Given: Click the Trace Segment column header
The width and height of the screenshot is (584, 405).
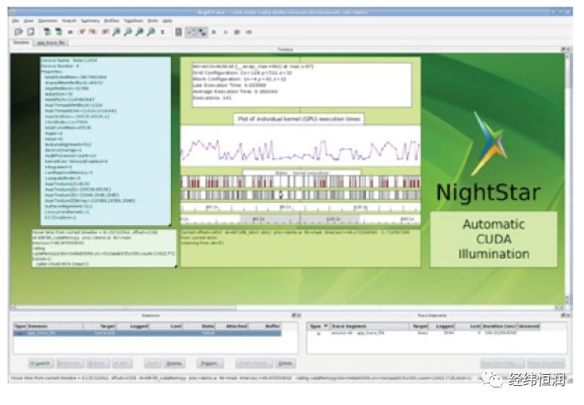Looking at the screenshot, I should tap(368, 326).
